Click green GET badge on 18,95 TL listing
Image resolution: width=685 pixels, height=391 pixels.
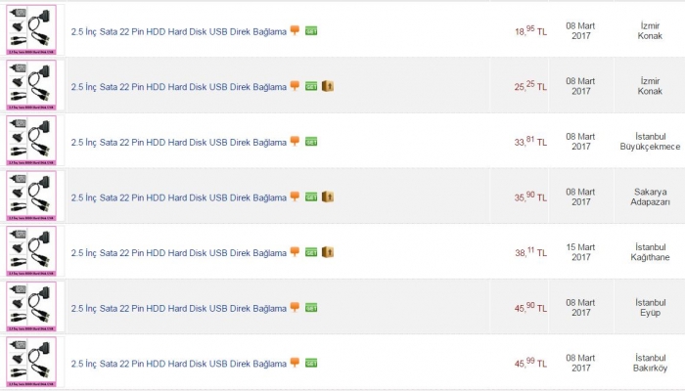[311, 31]
